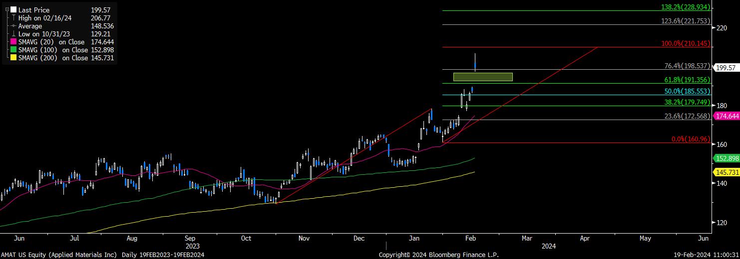Screen dimensions: 740x259
Task: Click the 23.6%(172.568) Fibonacci label
Action: [687, 116]
